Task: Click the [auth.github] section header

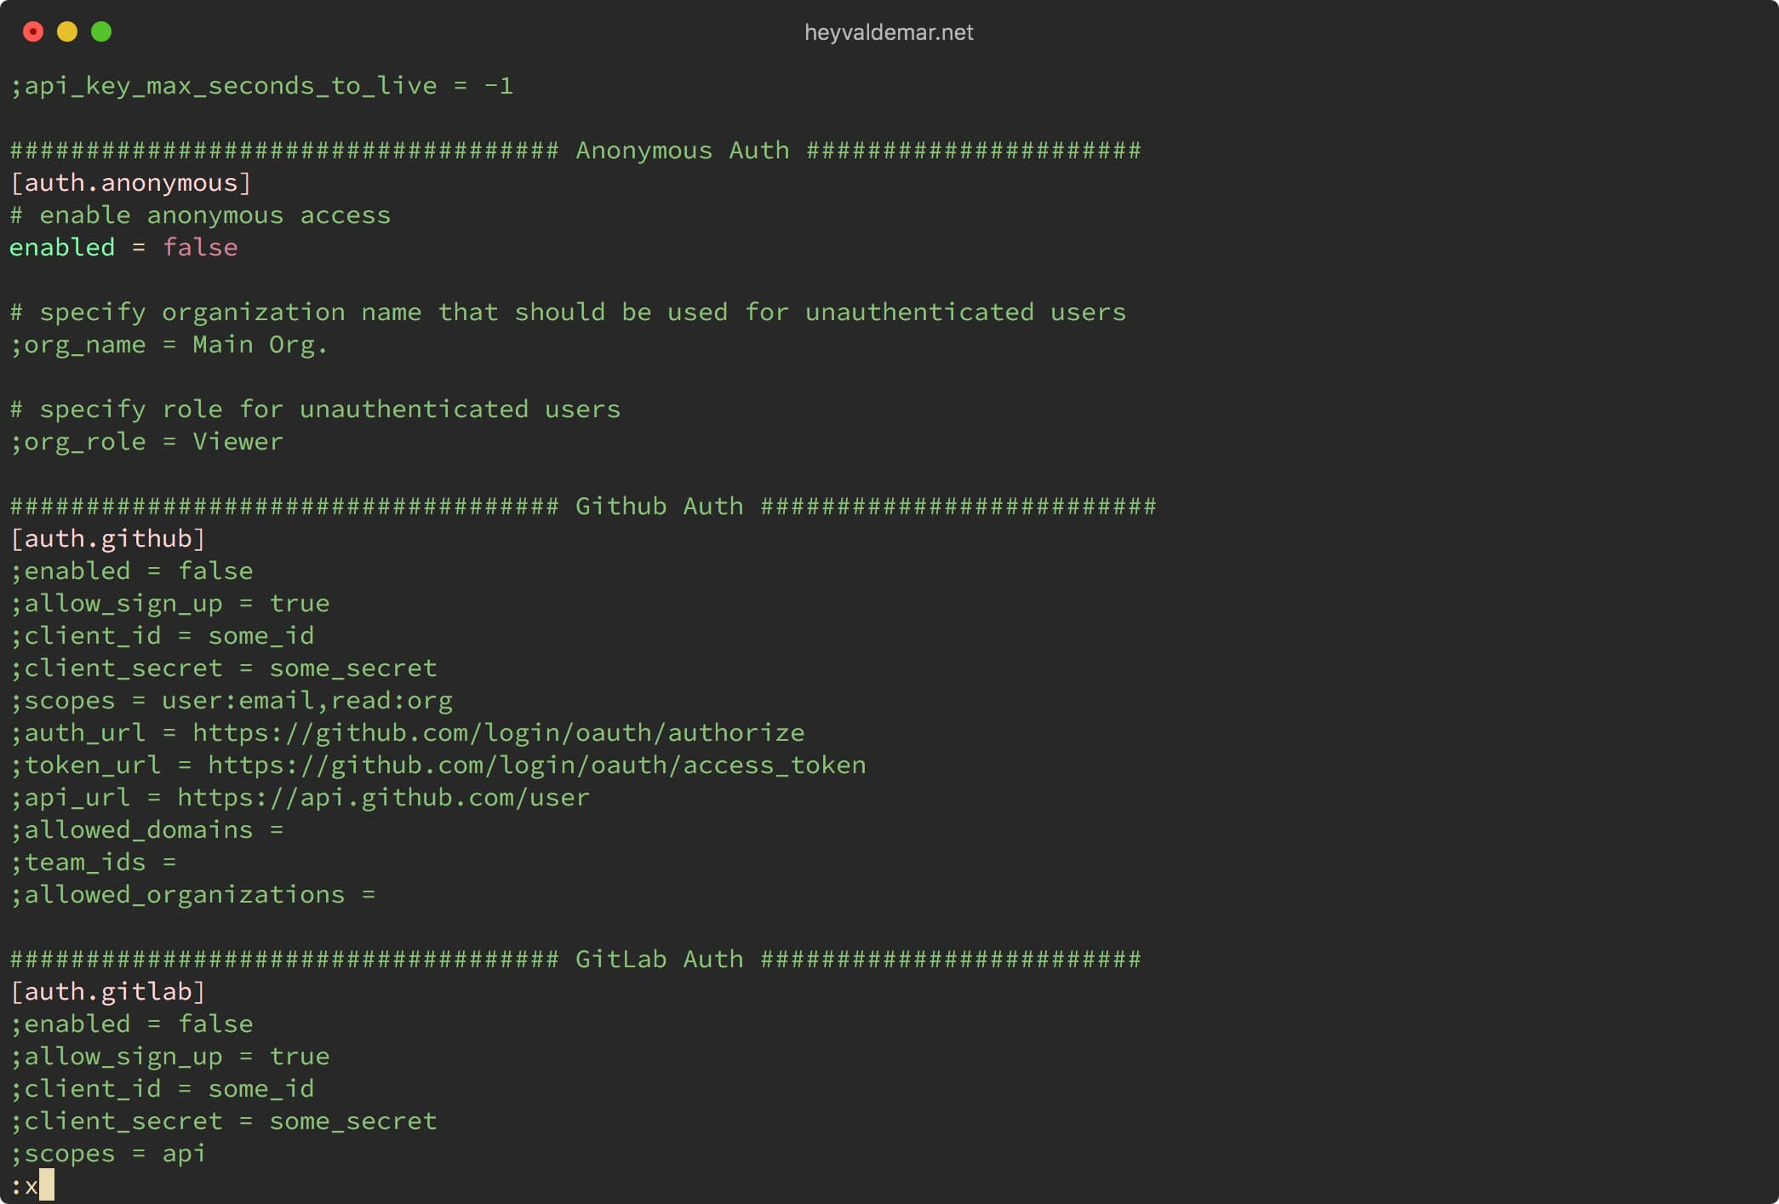Action: [109, 537]
